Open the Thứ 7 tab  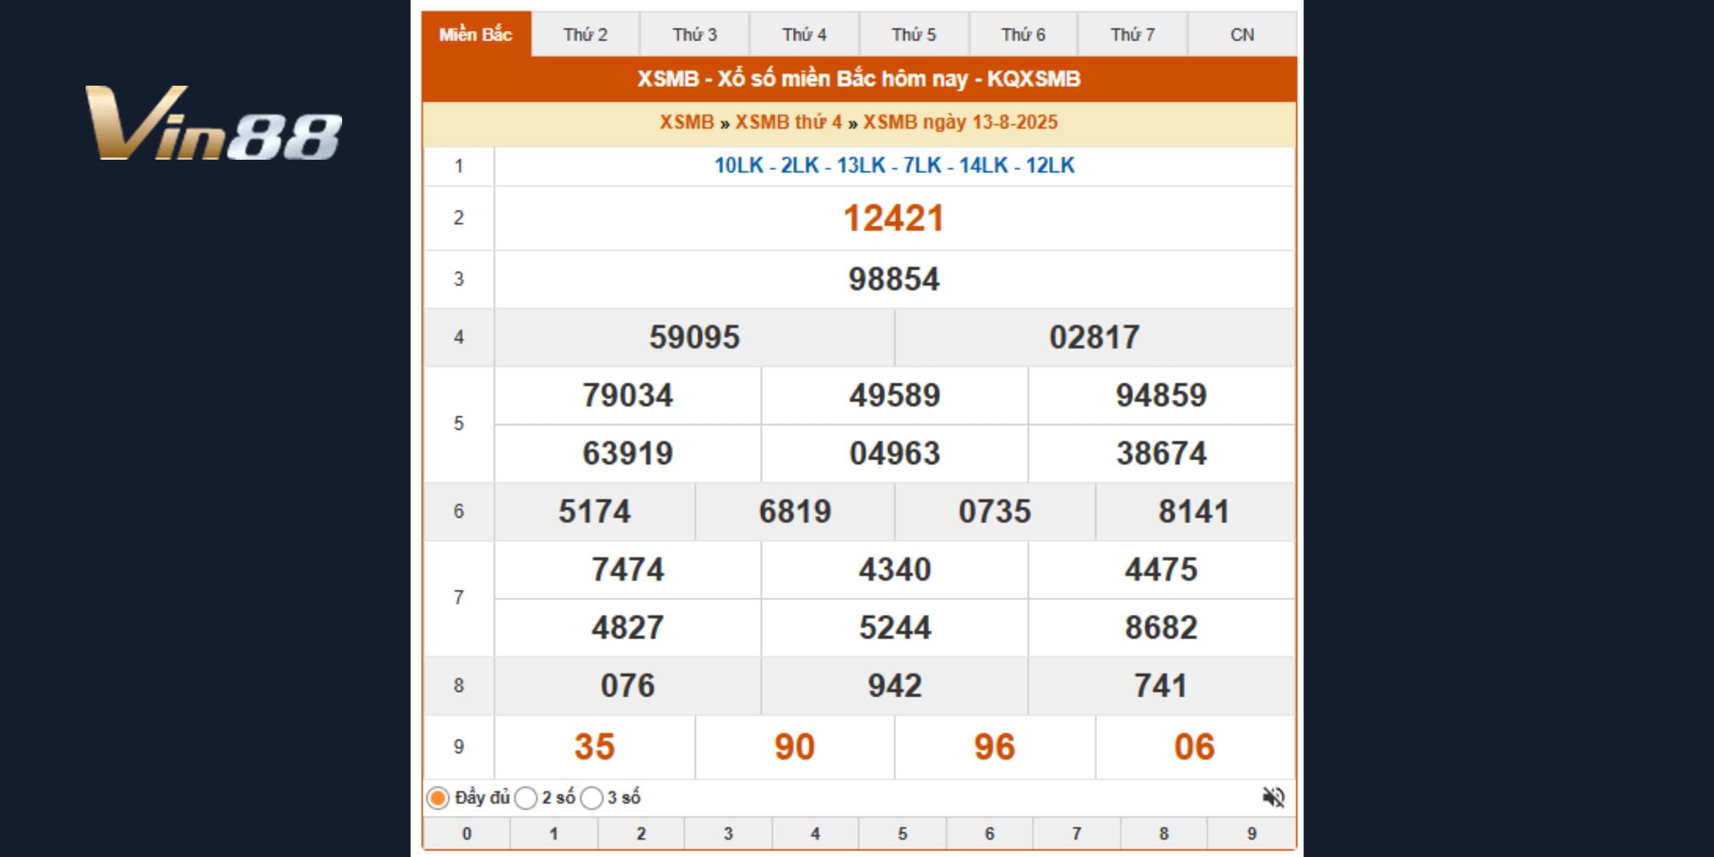[1133, 34]
